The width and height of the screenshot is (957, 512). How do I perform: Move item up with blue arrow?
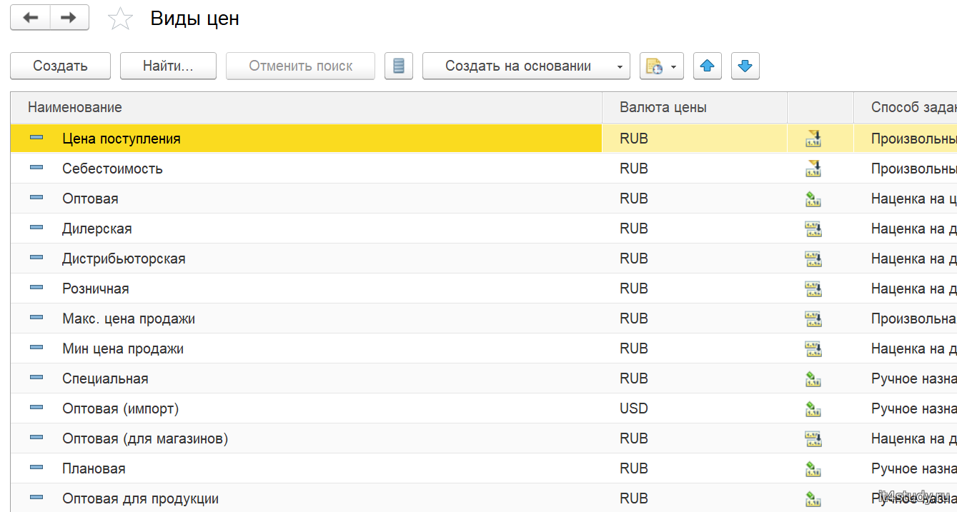[707, 66]
